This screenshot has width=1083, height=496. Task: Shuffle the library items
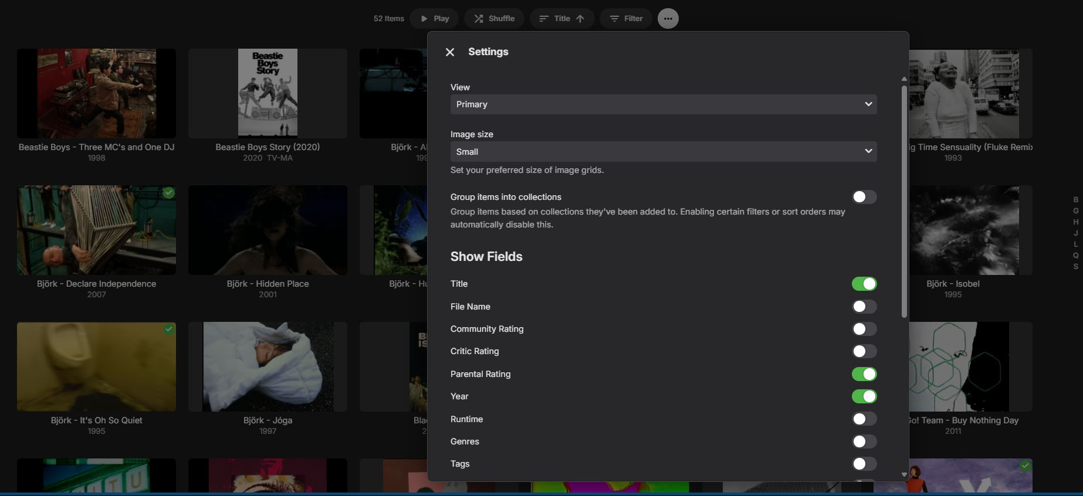point(495,19)
